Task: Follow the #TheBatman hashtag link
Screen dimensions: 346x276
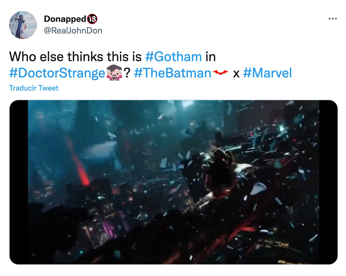Action: 172,73
